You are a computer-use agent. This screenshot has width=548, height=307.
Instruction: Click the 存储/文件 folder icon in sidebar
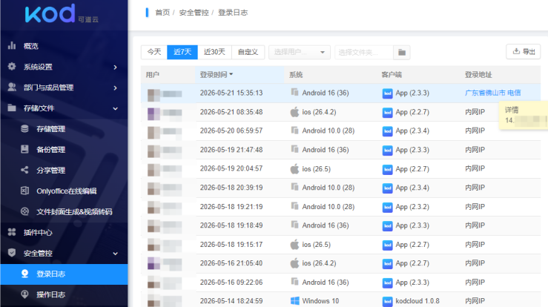pos(12,108)
